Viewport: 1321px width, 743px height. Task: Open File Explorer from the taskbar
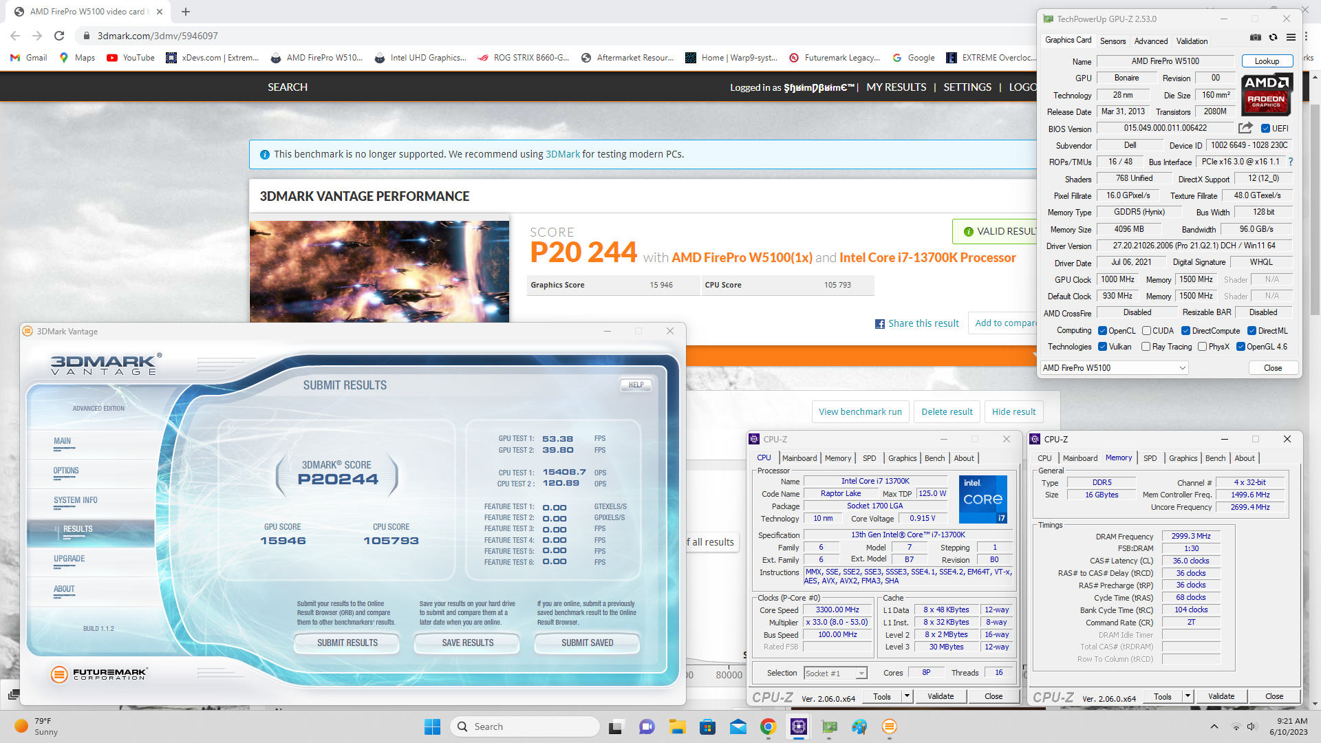coord(677,726)
